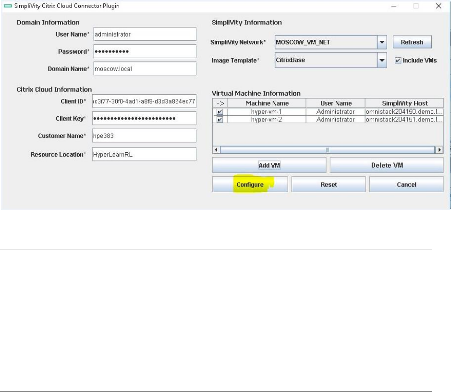Refresh the SimpliVity network list
The image size is (451, 392).
click(x=412, y=42)
